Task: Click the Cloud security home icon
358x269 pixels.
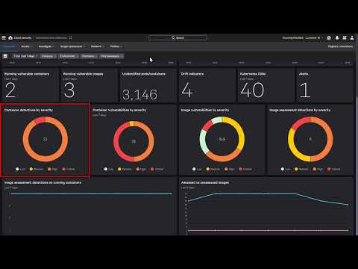Action: pos(10,37)
